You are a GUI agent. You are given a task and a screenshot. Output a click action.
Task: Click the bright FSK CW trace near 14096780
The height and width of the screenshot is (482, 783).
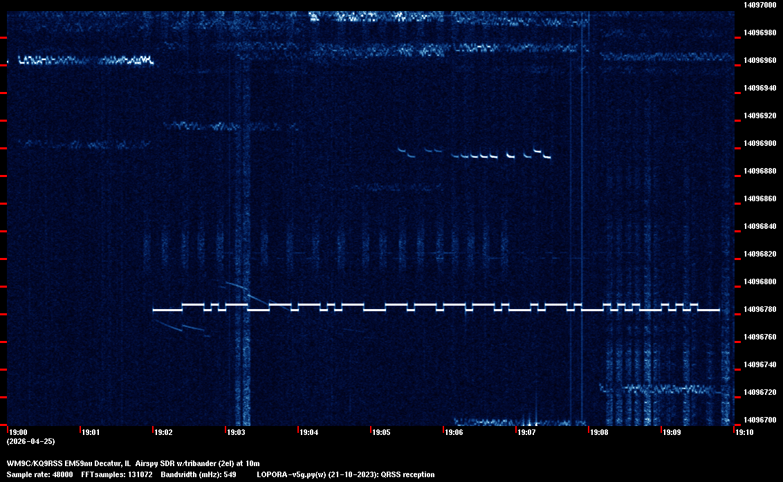pos(436,307)
